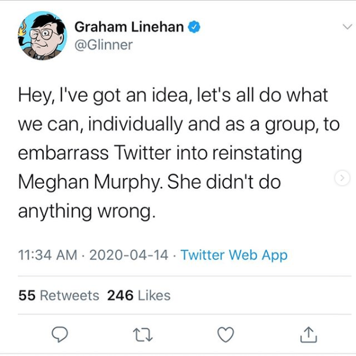Screen dimensions: 356x356
Task: View the 246 Likes list
Action: click(139, 295)
